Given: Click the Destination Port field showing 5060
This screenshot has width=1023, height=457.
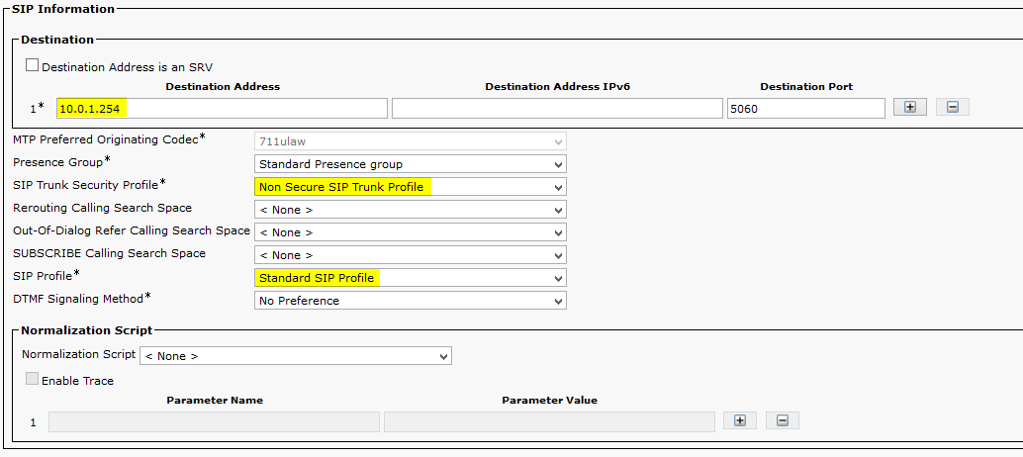Looking at the screenshot, I should tap(806, 109).
